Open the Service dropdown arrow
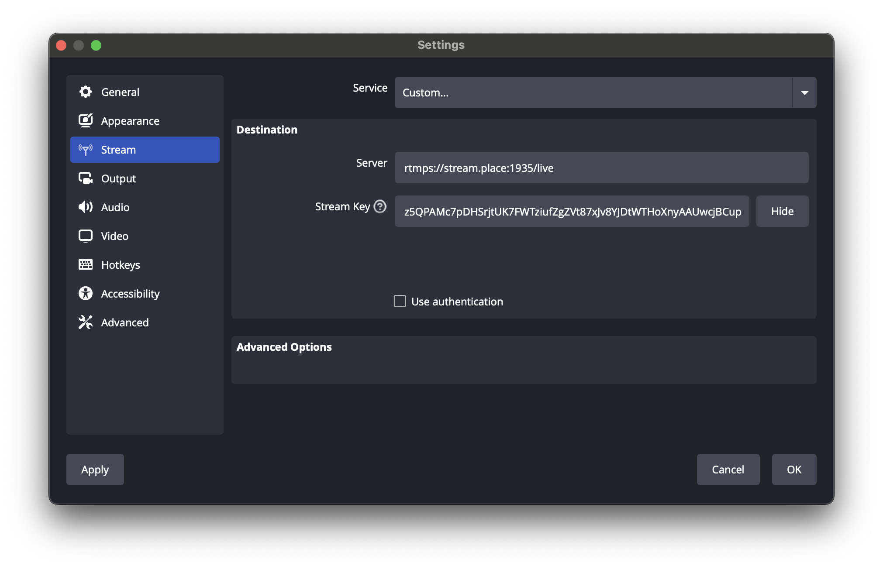Viewport: 883px width, 569px height. coord(804,93)
